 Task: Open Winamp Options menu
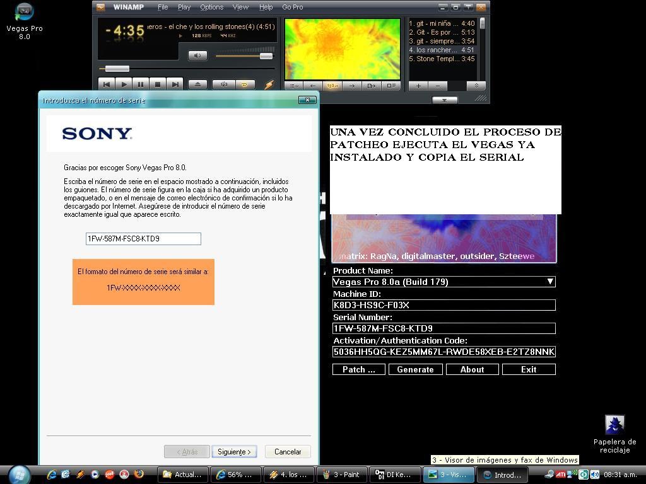click(211, 7)
